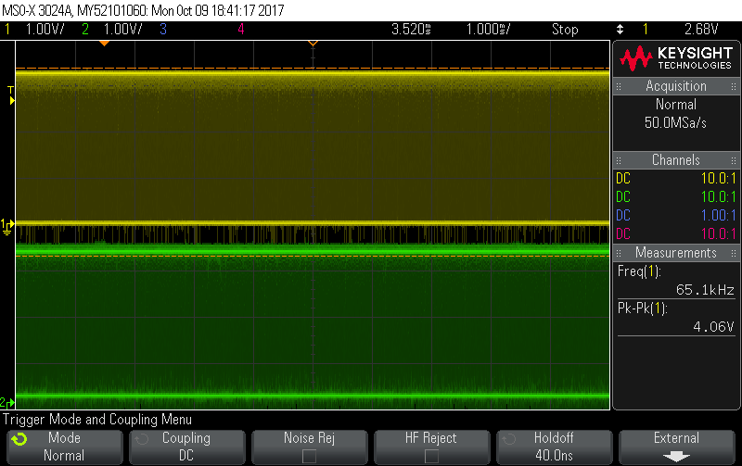The height and width of the screenshot is (466, 742).
Task: Click the greyed knob icon on Holdoff
Action: pos(508,439)
